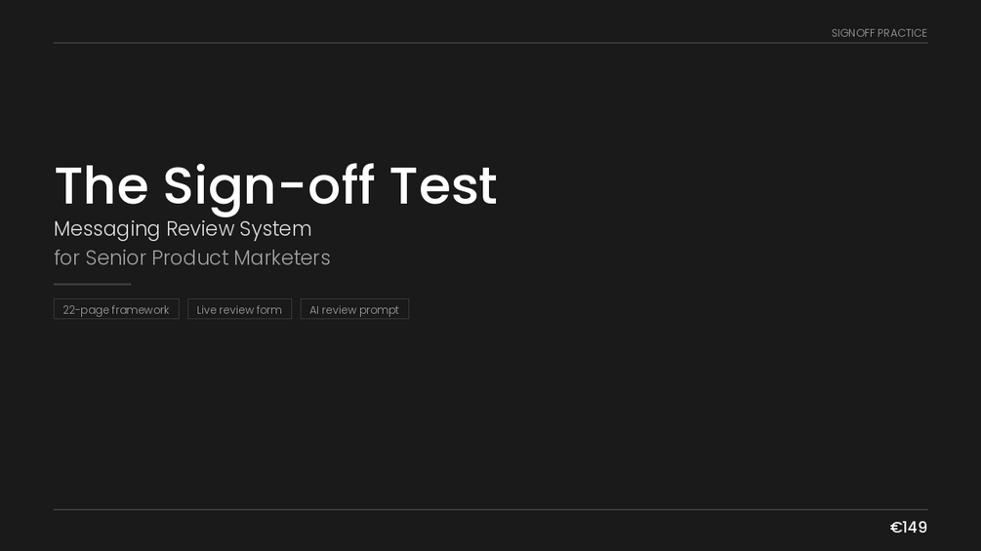Image resolution: width=981 pixels, height=551 pixels.
Task: Click the "22-page framework" tag
Action: [116, 309]
